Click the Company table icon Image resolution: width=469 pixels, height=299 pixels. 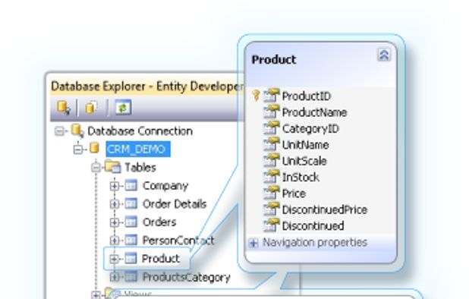coord(131,185)
